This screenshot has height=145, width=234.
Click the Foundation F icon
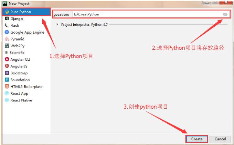pos(7,80)
